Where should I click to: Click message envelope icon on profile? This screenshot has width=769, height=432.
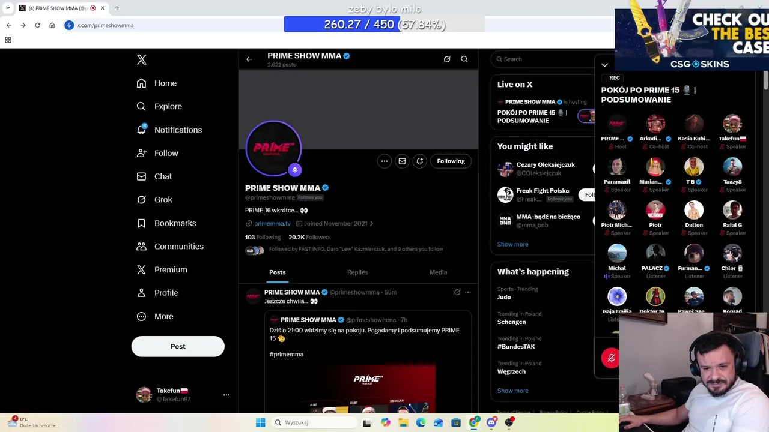point(402,161)
